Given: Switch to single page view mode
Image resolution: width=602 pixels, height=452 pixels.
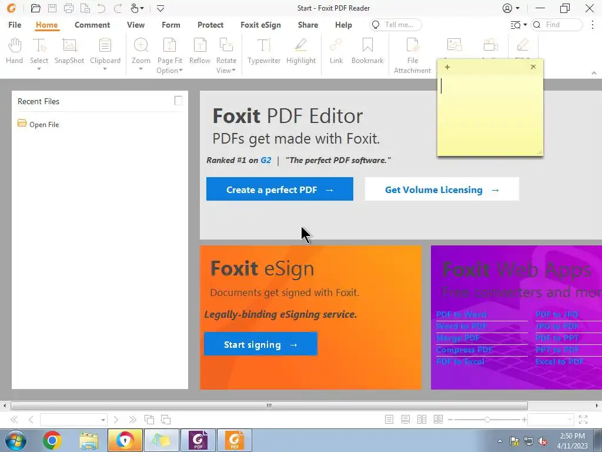Looking at the screenshot, I should point(389,419).
